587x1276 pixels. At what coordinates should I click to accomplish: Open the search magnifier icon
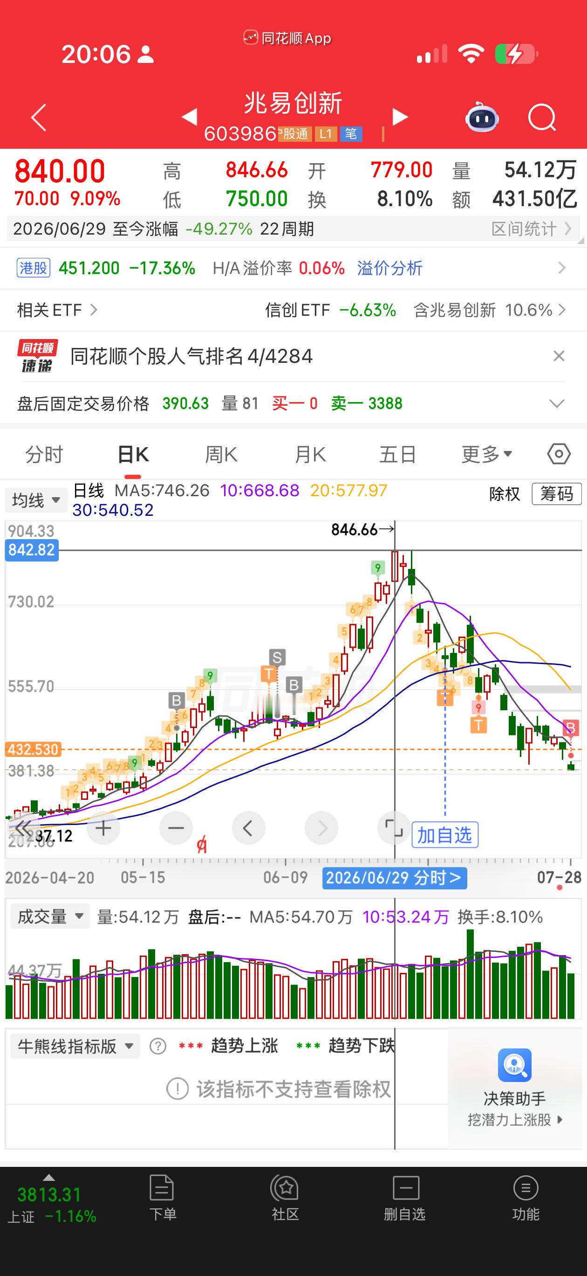(542, 118)
